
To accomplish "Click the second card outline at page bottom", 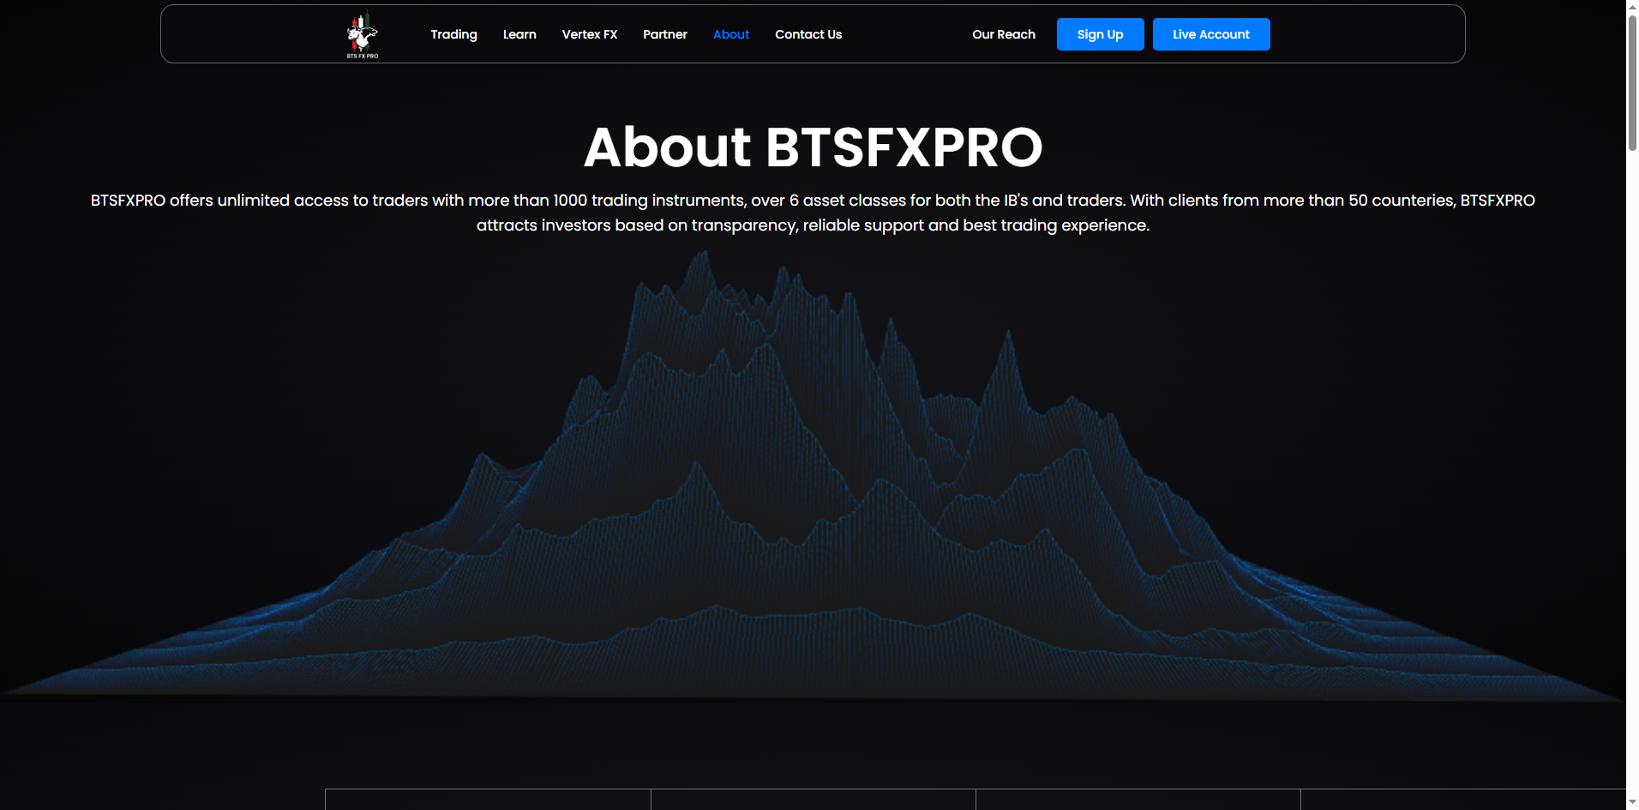I will pos(813,799).
